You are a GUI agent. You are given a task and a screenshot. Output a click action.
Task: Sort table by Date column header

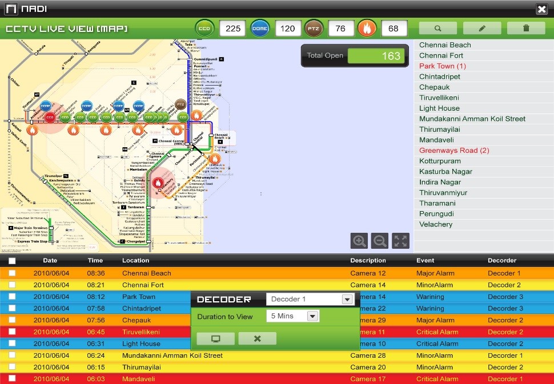[50, 261]
